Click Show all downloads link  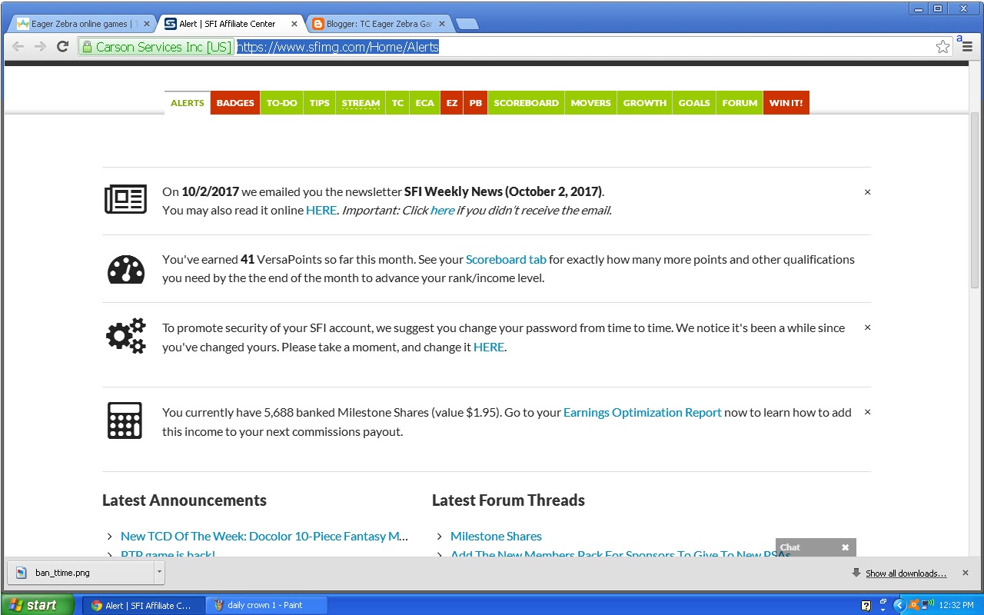[906, 573]
